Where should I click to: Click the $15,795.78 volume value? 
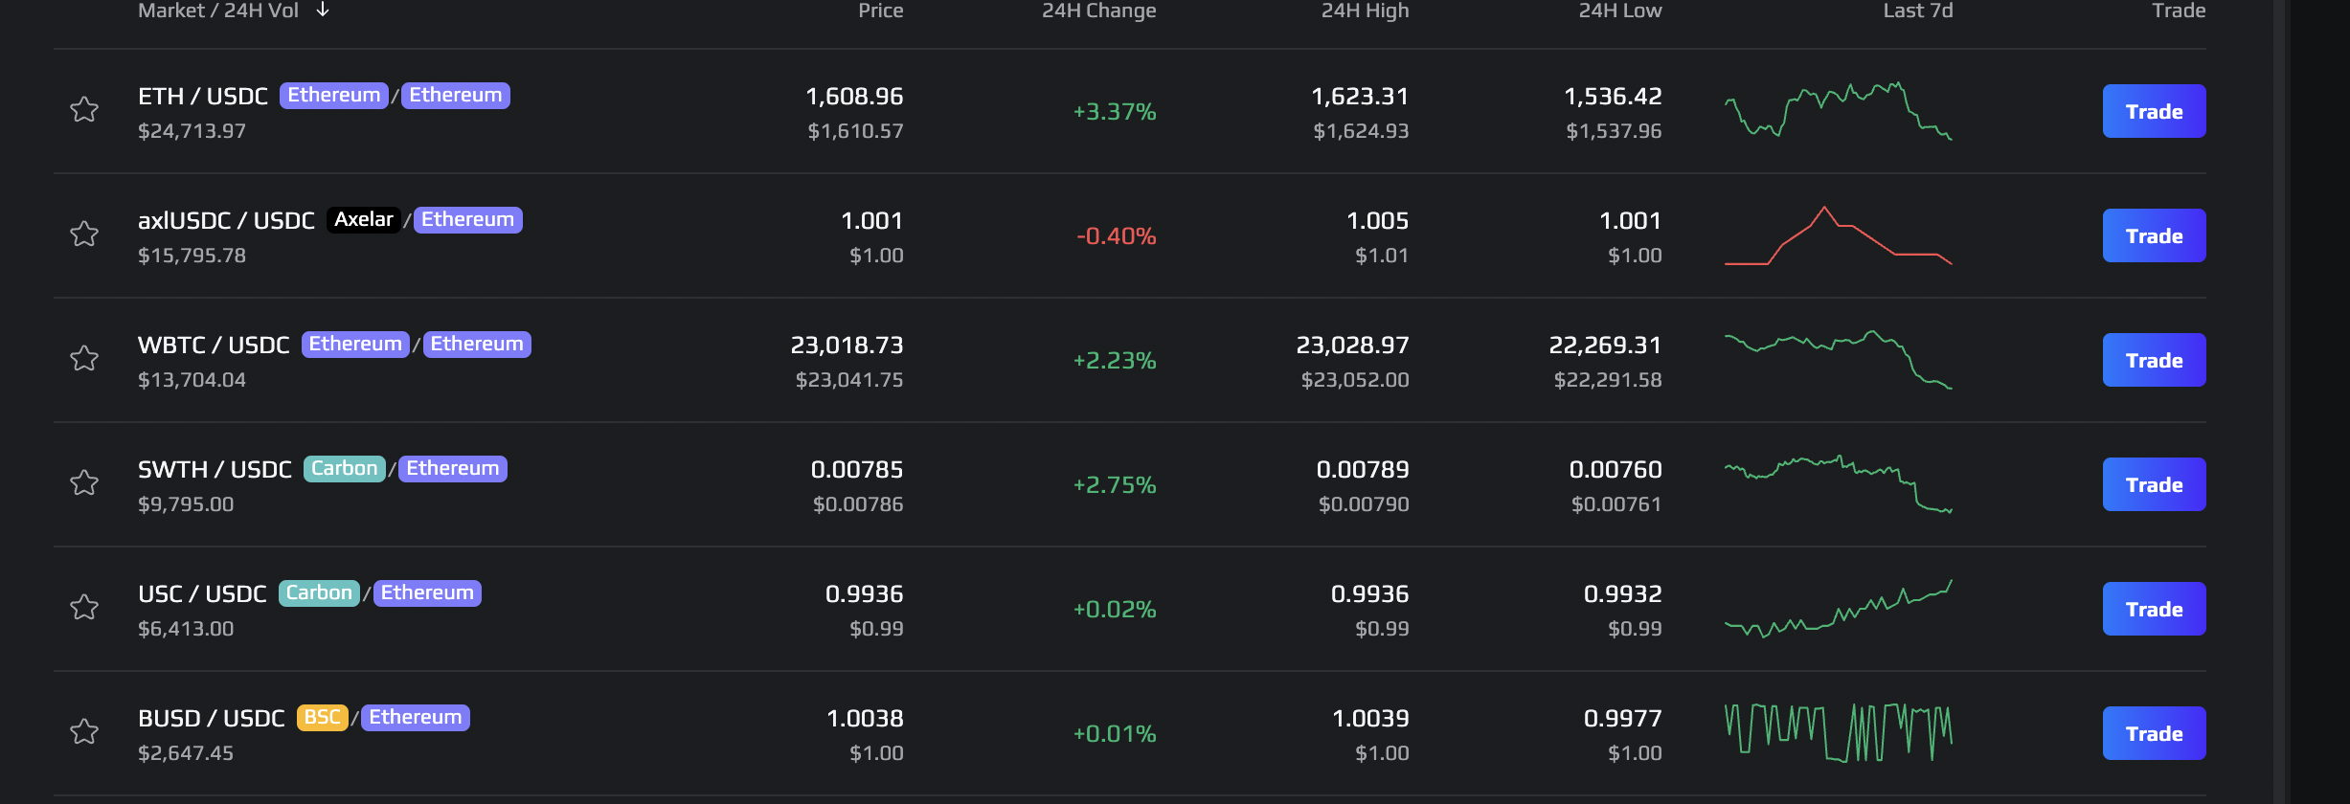192,256
